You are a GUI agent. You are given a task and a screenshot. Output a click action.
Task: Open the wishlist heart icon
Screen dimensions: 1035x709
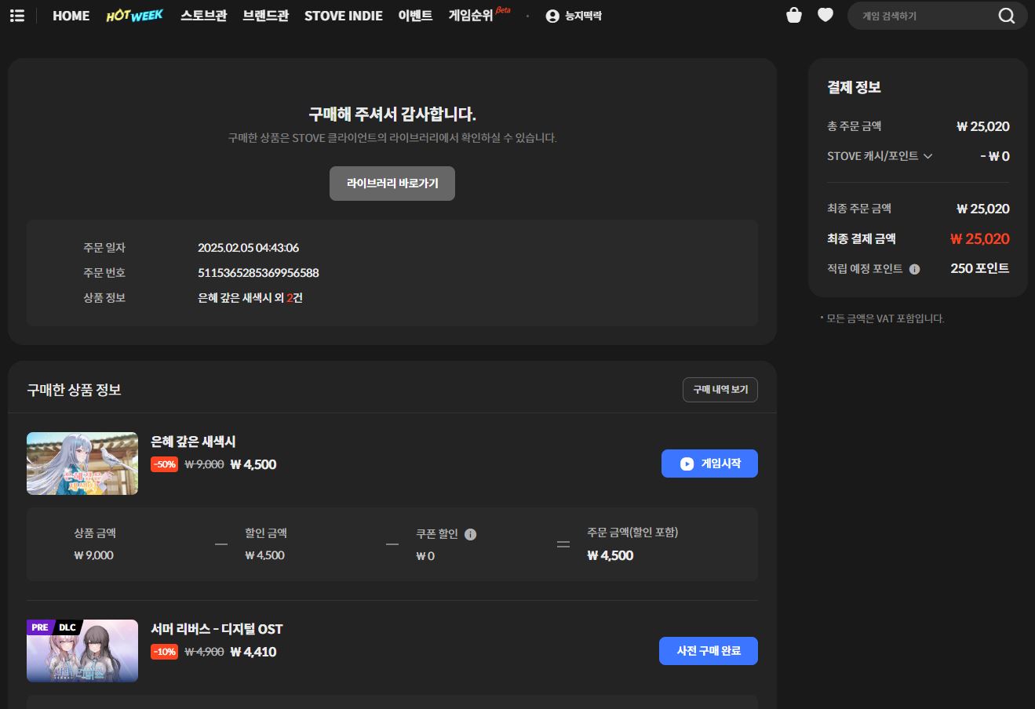825,15
